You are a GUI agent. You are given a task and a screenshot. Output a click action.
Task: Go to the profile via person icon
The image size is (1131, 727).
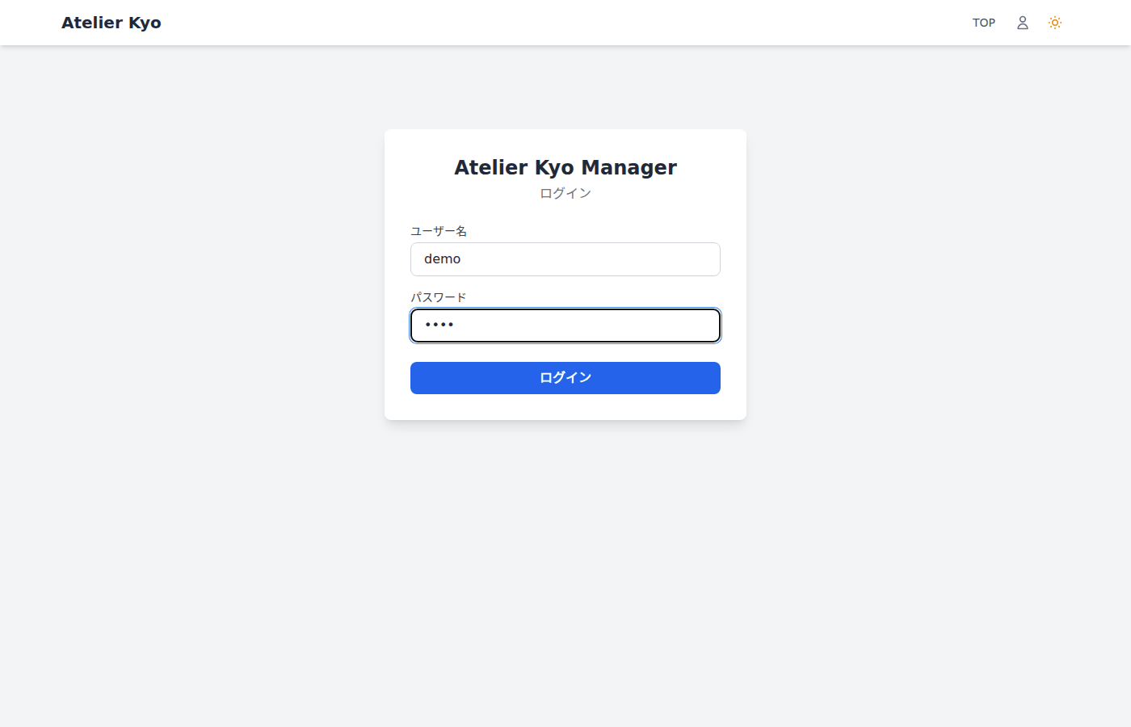(x=1022, y=23)
